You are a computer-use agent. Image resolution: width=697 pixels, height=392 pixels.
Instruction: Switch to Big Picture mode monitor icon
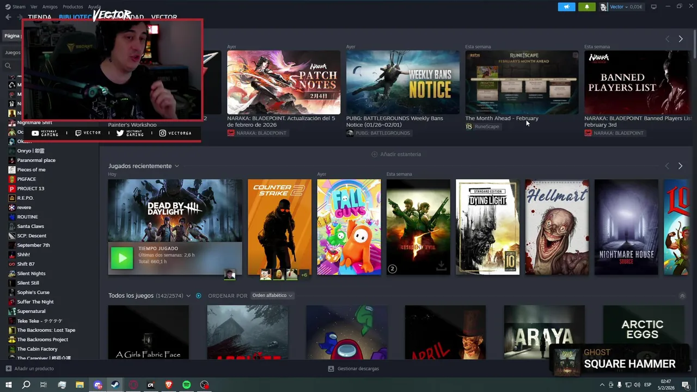click(x=653, y=7)
